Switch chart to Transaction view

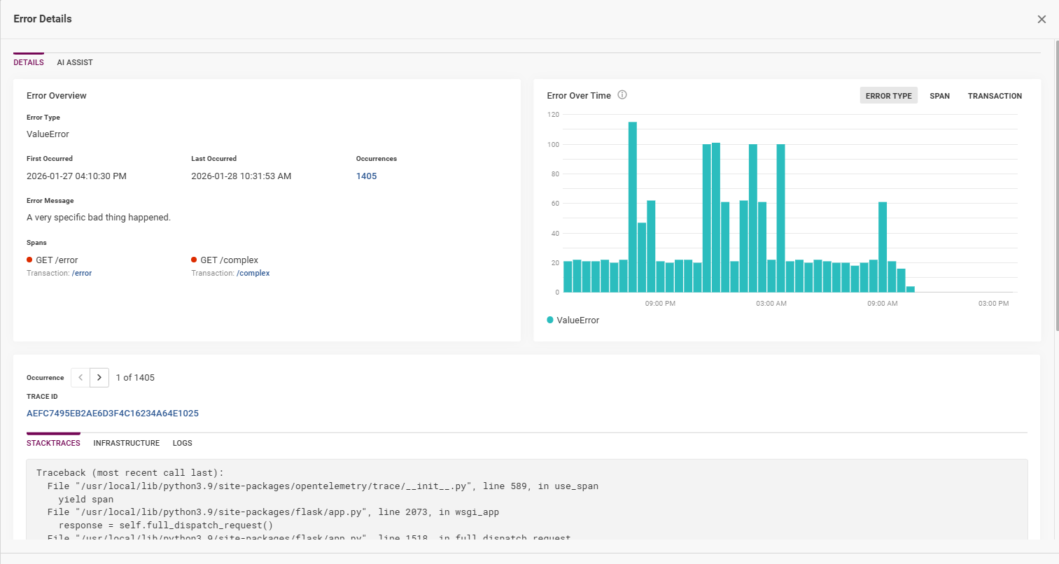(x=995, y=96)
